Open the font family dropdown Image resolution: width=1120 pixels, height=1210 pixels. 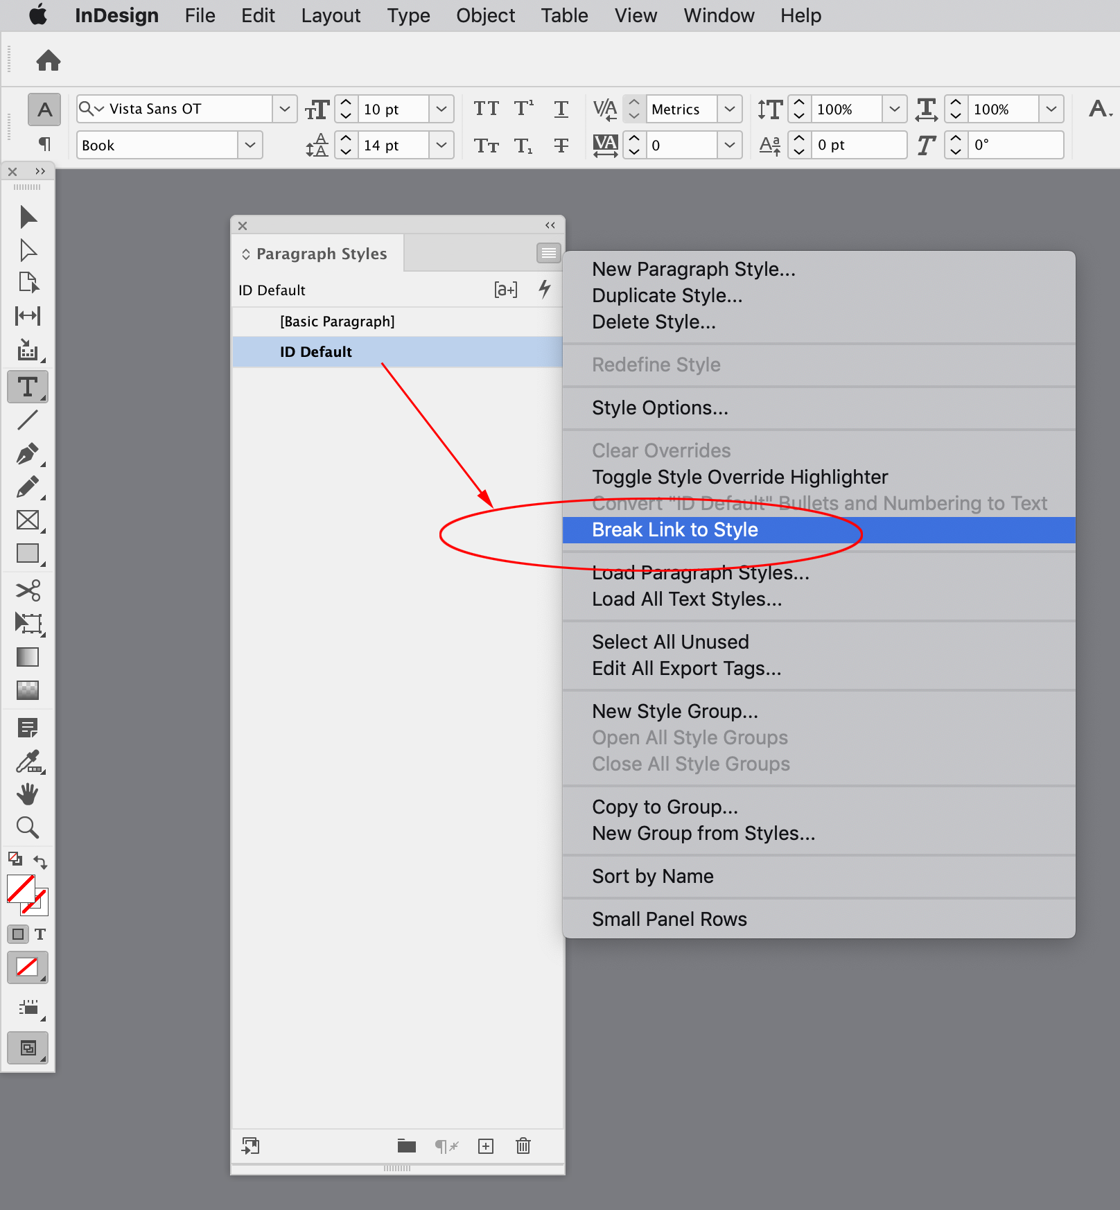click(x=285, y=108)
